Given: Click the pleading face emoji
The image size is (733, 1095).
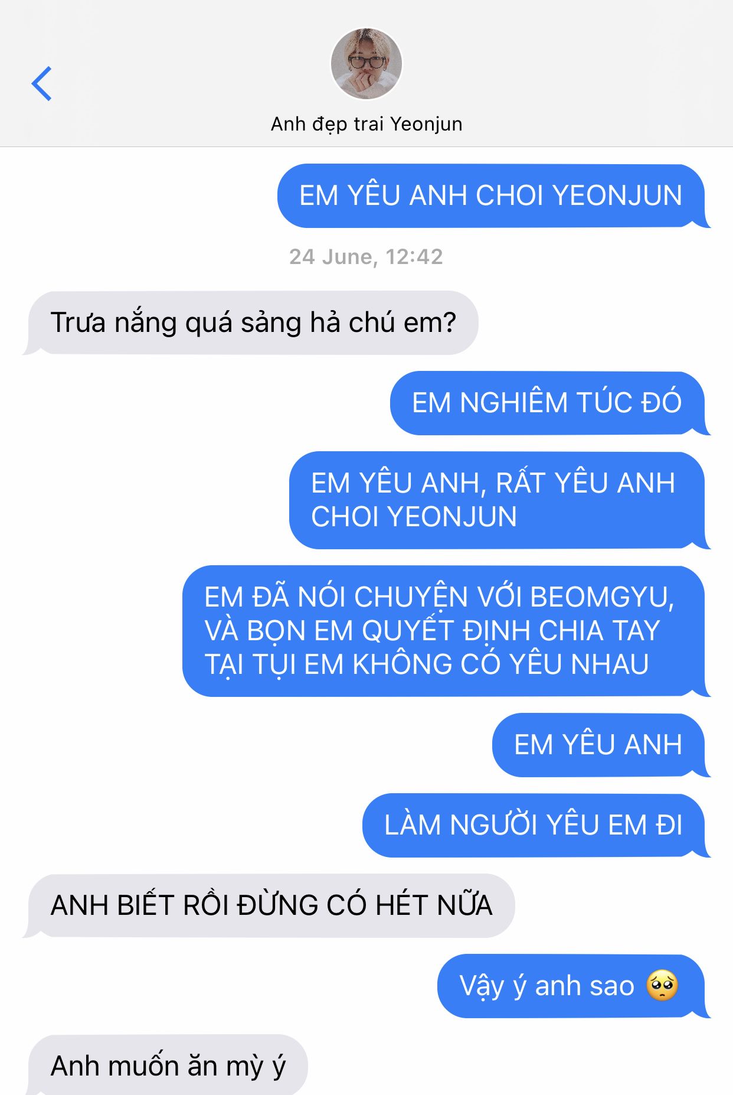Looking at the screenshot, I should point(662,986).
